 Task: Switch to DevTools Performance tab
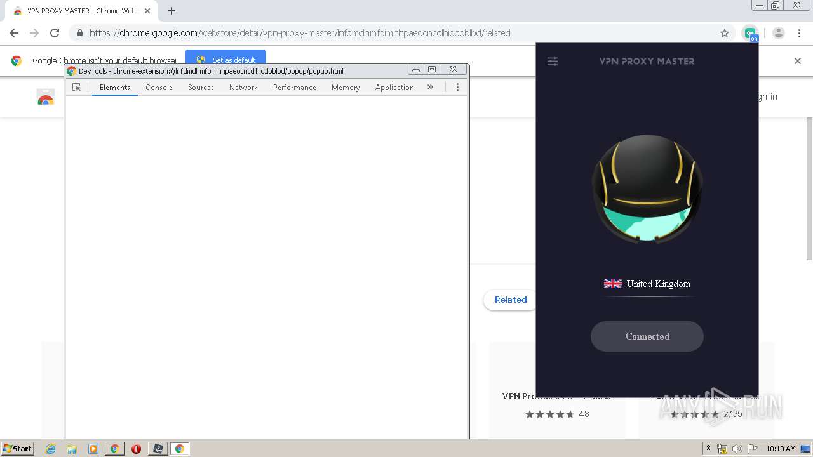pyautogui.click(x=295, y=88)
